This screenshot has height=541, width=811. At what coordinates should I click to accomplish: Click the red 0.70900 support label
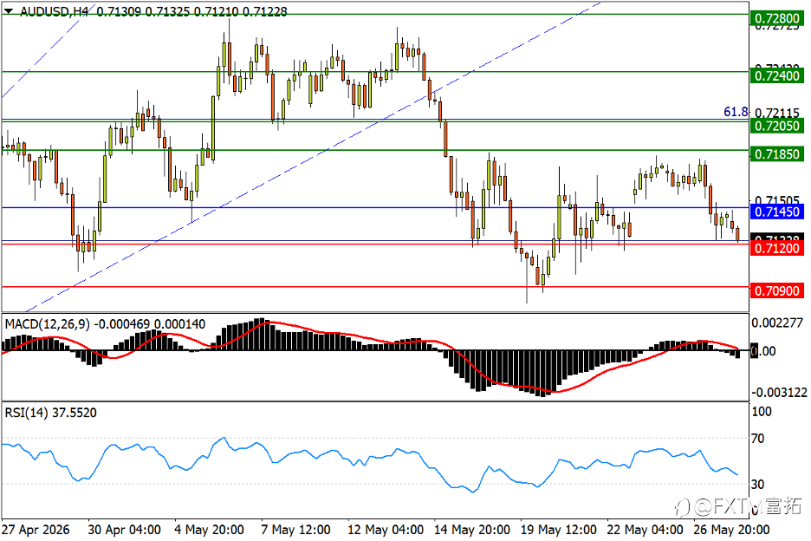coord(777,291)
